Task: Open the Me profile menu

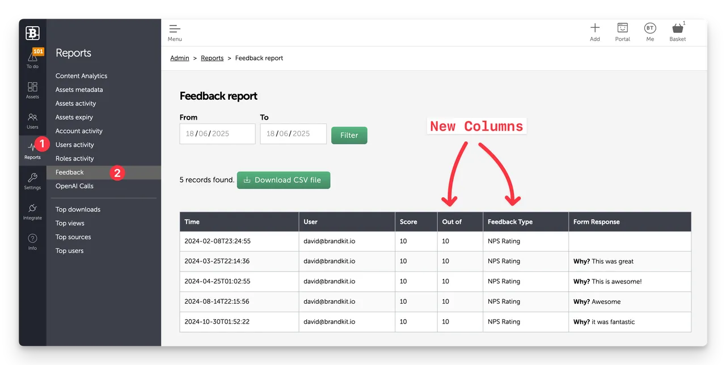Action: click(x=650, y=32)
